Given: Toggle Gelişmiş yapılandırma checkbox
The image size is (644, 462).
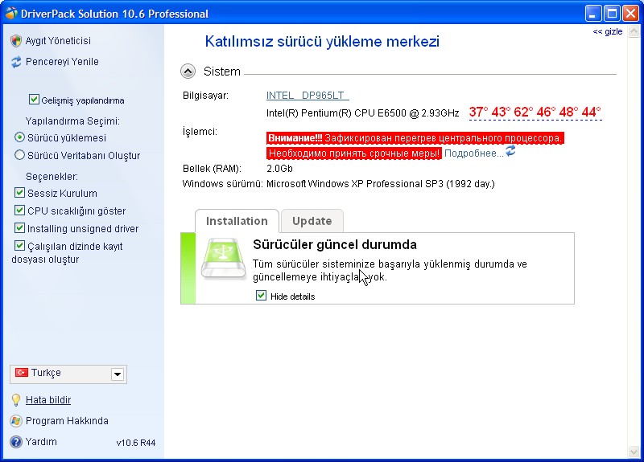Looking at the screenshot, I should pos(34,100).
